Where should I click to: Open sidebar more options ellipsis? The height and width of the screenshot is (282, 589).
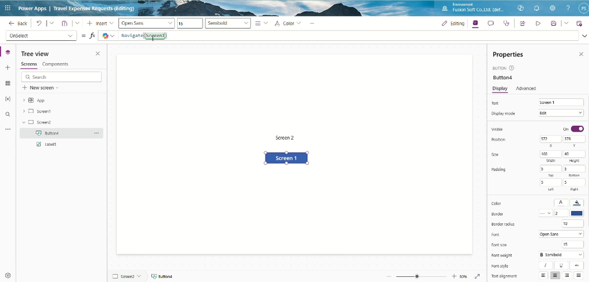click(8, 129)
